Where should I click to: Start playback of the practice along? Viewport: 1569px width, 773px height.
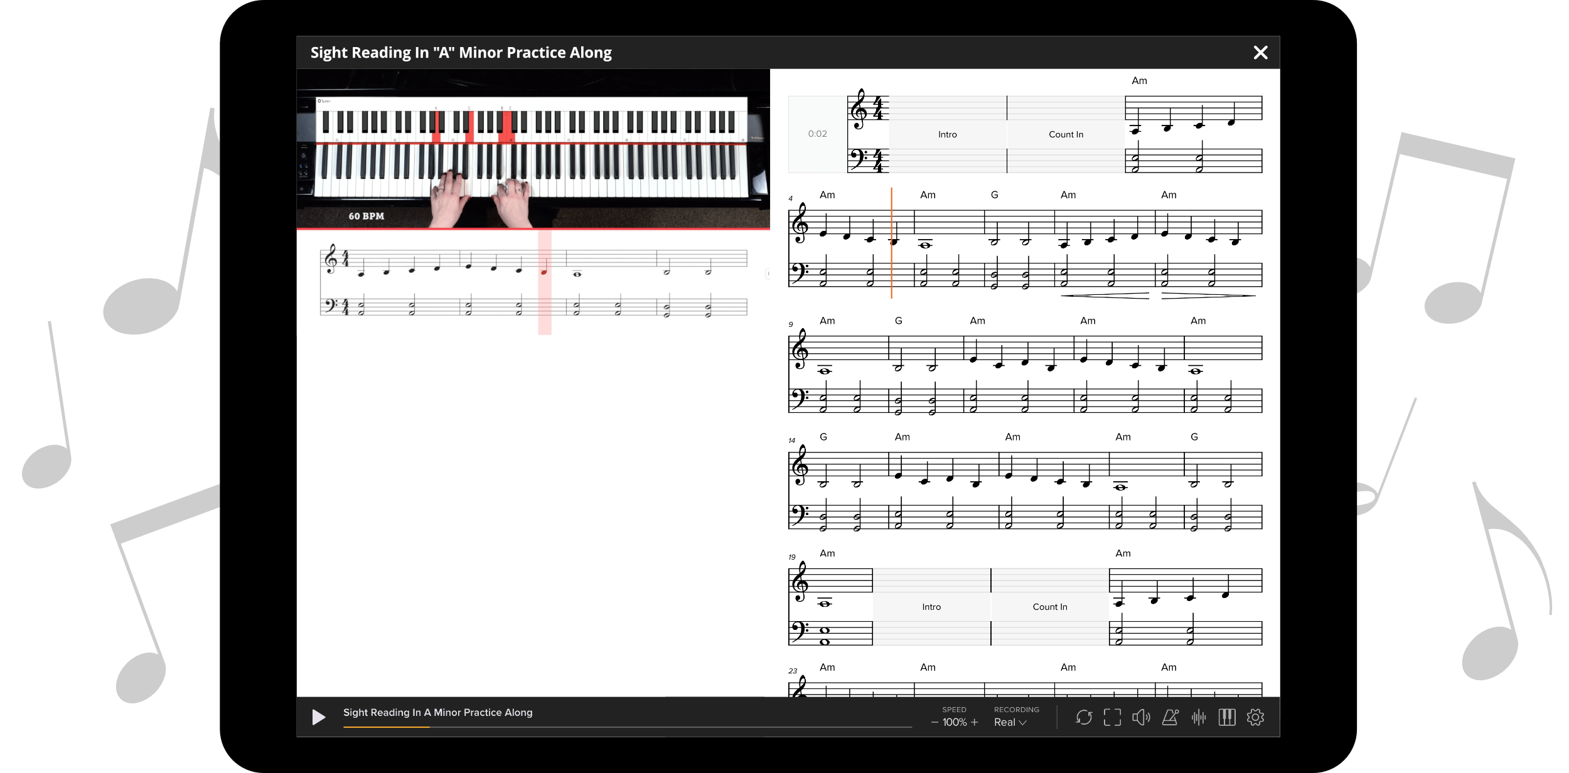[x=319, y=717]
